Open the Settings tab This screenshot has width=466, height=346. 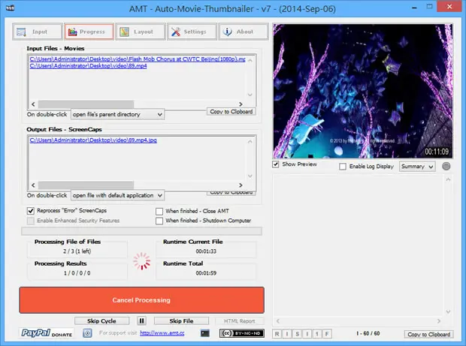192,32
